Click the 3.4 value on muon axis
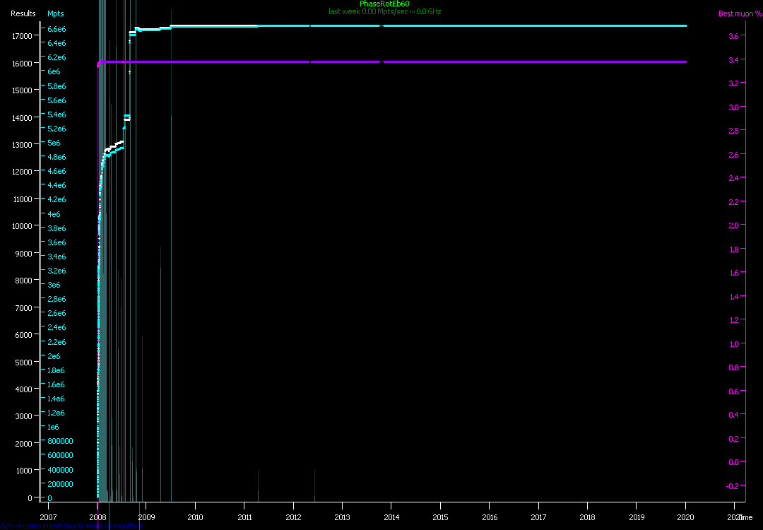This screenshot has height=530, width=763. coord(733,59)
